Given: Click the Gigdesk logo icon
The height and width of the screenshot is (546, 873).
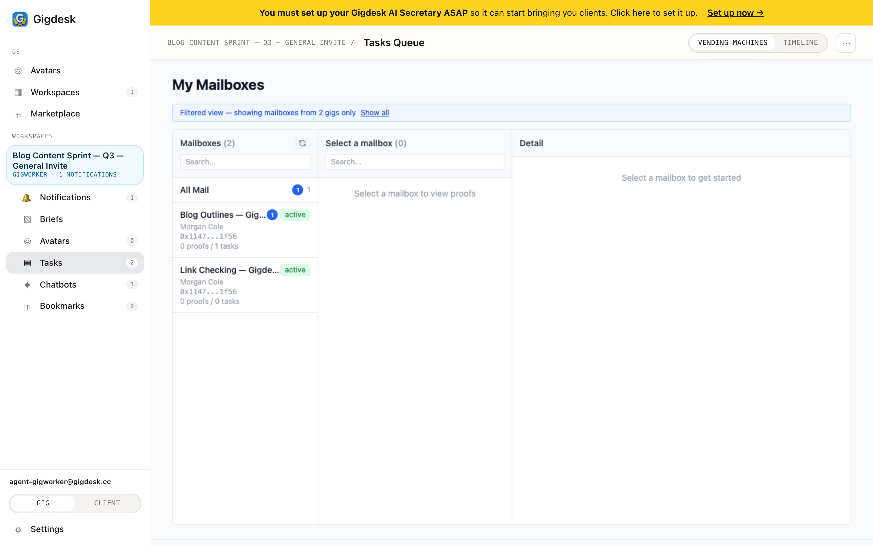Looking at the screenshot, I should 20,19.
